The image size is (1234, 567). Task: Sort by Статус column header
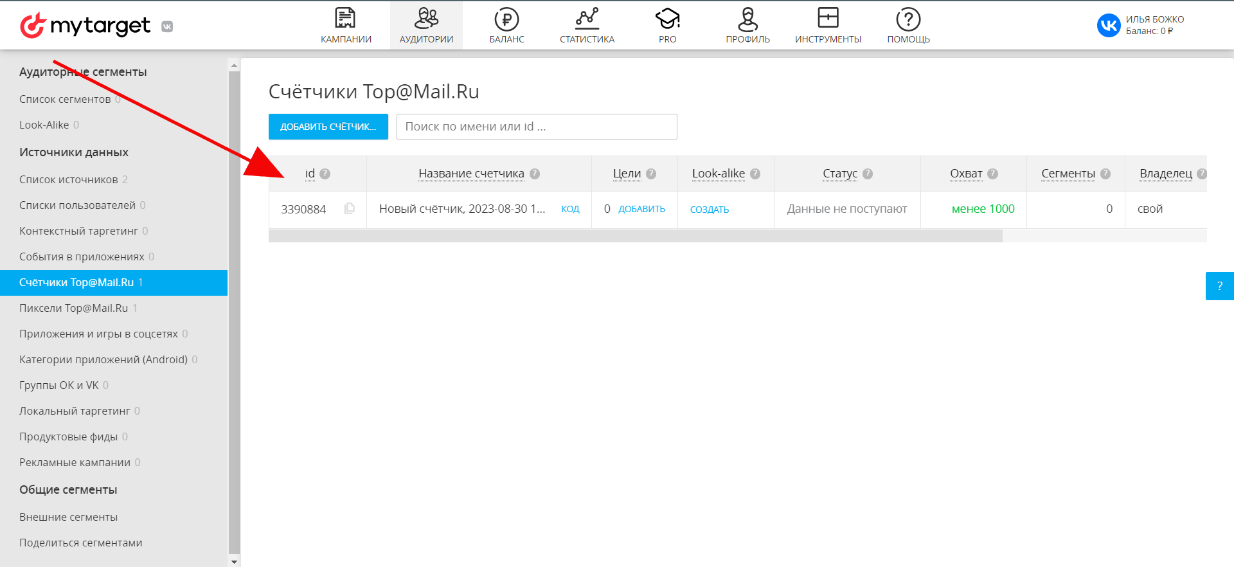(x=840, y=174)
